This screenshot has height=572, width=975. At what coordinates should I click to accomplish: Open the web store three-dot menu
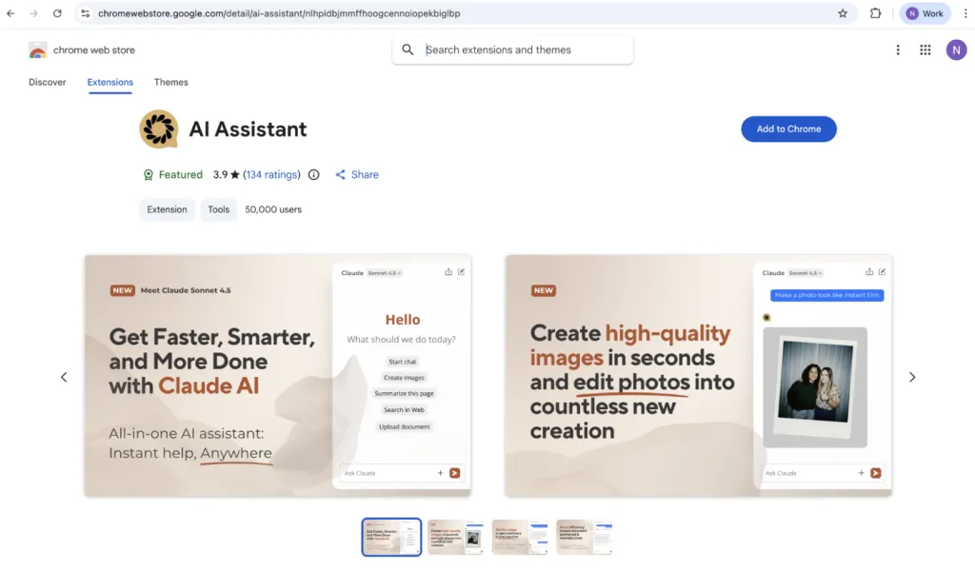tap(898, 49)
